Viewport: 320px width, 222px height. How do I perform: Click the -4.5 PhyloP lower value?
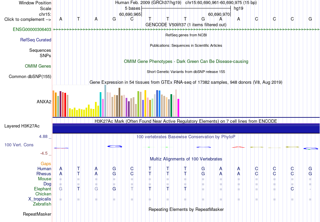(44, 153)
